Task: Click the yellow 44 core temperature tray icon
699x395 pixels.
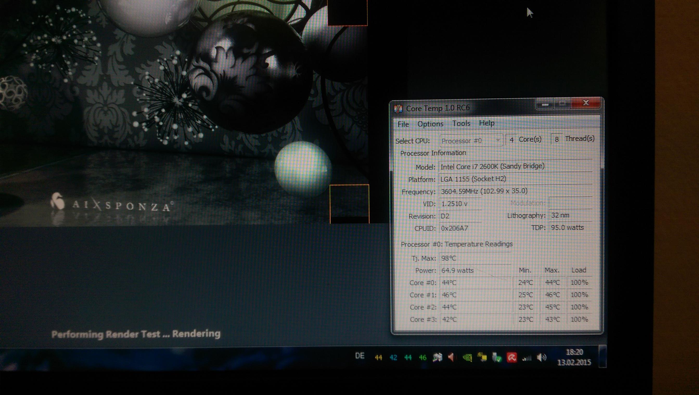Action: (x=378, y=358)
